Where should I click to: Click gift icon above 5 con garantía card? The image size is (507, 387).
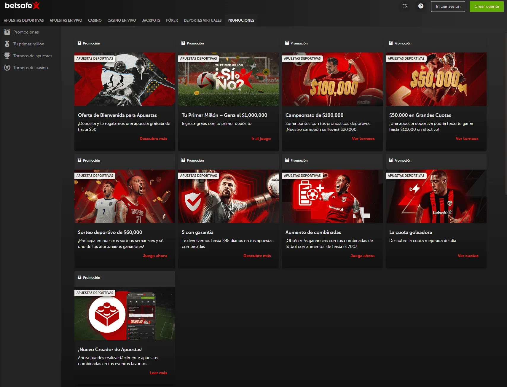[183, 160]
